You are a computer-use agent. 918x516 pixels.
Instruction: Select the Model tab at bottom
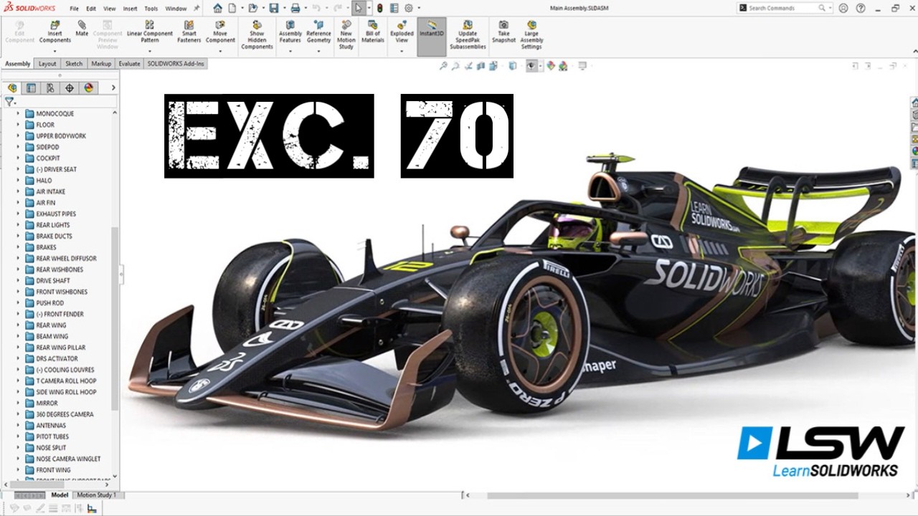60,495
